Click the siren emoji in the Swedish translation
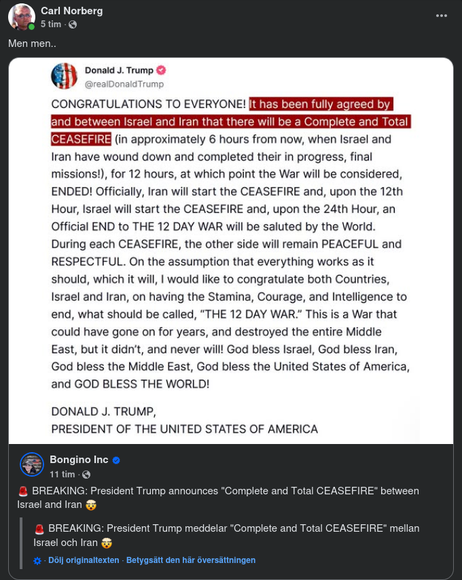This screenshot has width=462, height=580. 39,528
